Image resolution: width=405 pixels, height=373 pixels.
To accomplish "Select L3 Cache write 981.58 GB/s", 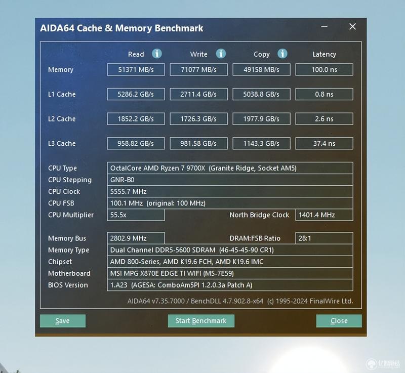I will pos(198,144).
